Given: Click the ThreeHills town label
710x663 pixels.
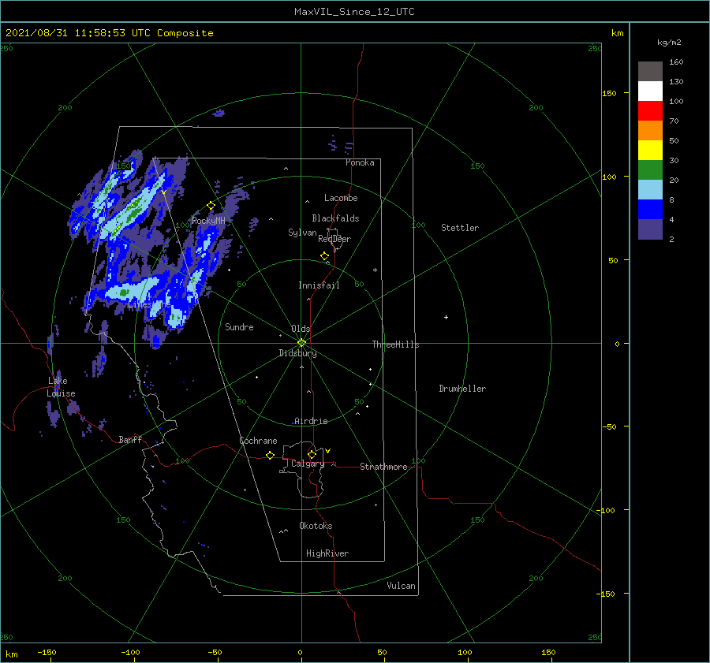Looking at the screenshot, I should coord(395,345).
